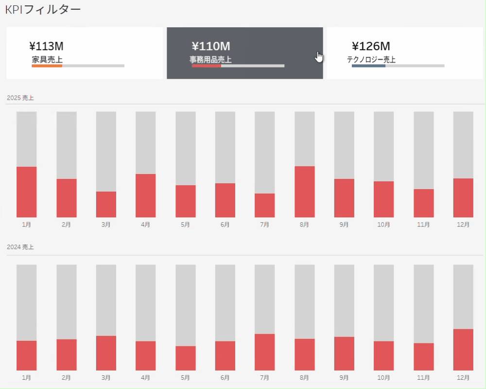The height and width of the screenshot is (389, 486).
Task: Click the blue progress bar under テクノロジー売上
Action: [x=368, y=66]
